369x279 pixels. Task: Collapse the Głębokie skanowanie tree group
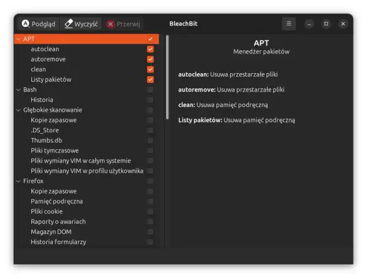pos(18,110)
